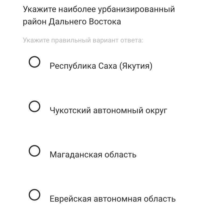Tick the last answer option circle
223x223 pixels.
pos(34,195)
